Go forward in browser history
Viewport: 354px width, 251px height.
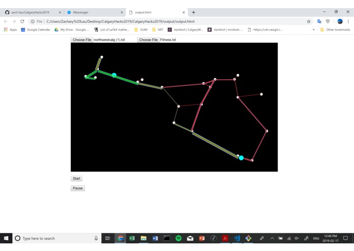pyautogui.click(x=14, y=21)
